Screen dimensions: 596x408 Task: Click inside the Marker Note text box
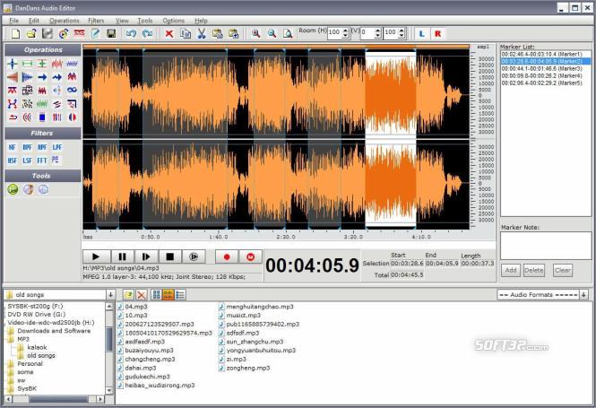pos(546,246)
